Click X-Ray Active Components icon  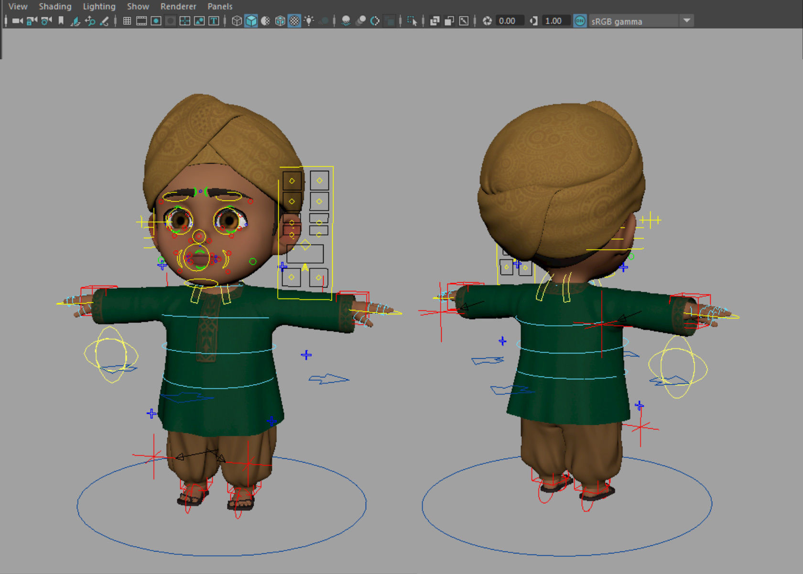pyautogui.click(x=449, y=21)
